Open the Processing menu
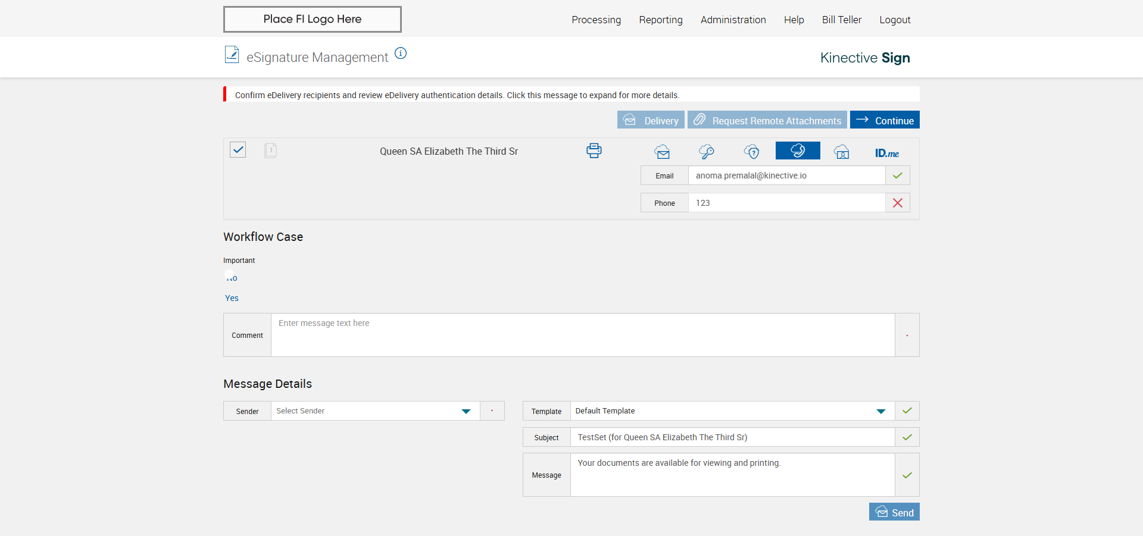This screenshot has width=1143, height=536. (x=596, y=20)
